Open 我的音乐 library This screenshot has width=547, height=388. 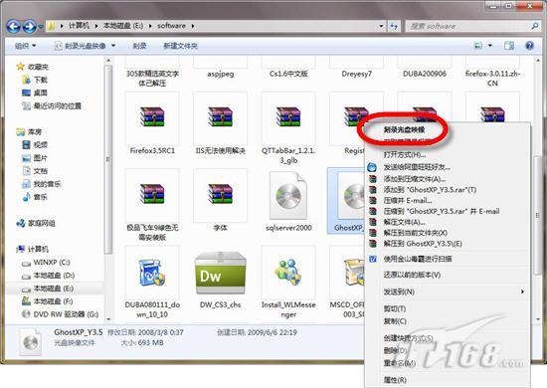pos(41,184)
